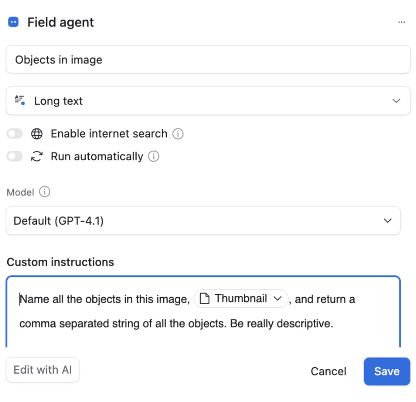Click the blue Field agent icon
The width and height of the screenshot is (416, 402).
tap(13, 22)
